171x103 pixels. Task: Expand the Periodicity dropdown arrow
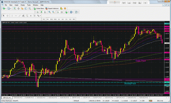pos(73,12)
